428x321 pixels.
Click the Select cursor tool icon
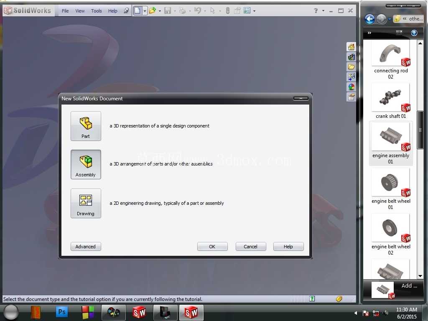pyautogui.click(x=213, y=10)
